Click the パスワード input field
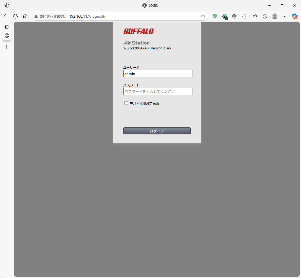 (x=158, y=91)
